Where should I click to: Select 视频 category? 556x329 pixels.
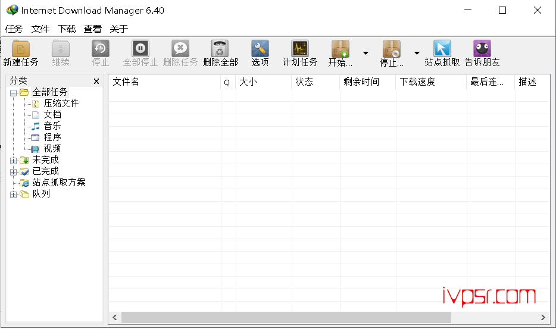coord(52,149)
